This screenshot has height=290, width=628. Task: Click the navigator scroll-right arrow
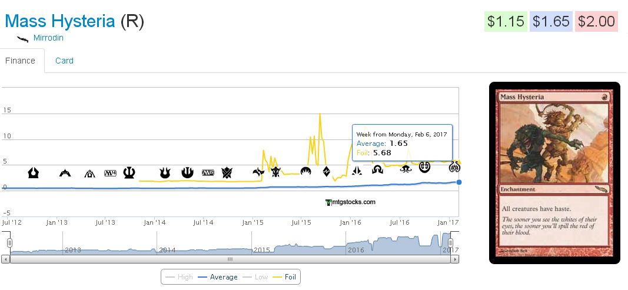454,259
